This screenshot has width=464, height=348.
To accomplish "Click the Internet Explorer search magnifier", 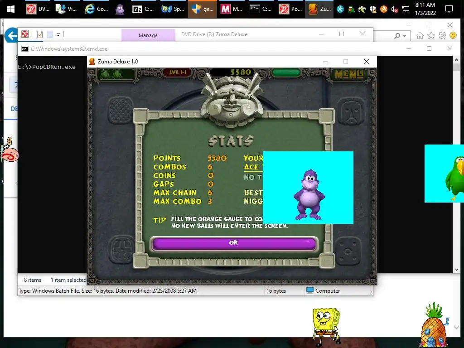I will (397, 36).
